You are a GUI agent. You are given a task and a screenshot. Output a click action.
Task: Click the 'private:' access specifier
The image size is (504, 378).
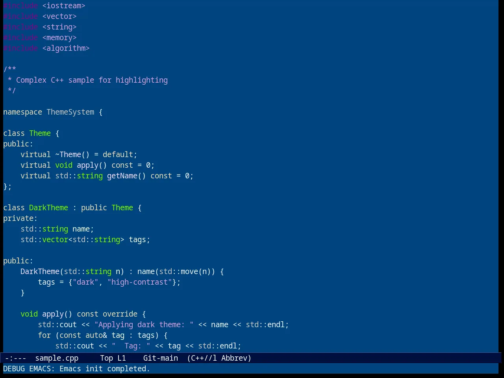[x=20, y=218]
